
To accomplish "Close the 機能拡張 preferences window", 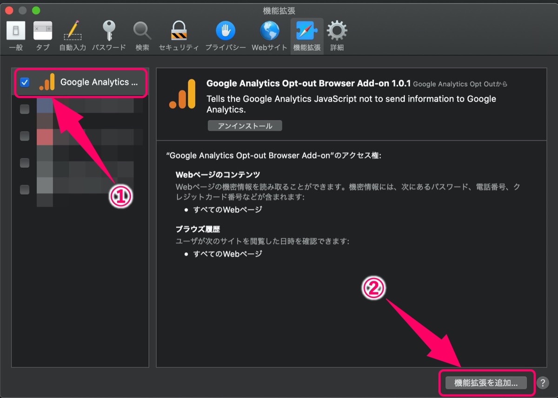I will [x=9, y=10].
